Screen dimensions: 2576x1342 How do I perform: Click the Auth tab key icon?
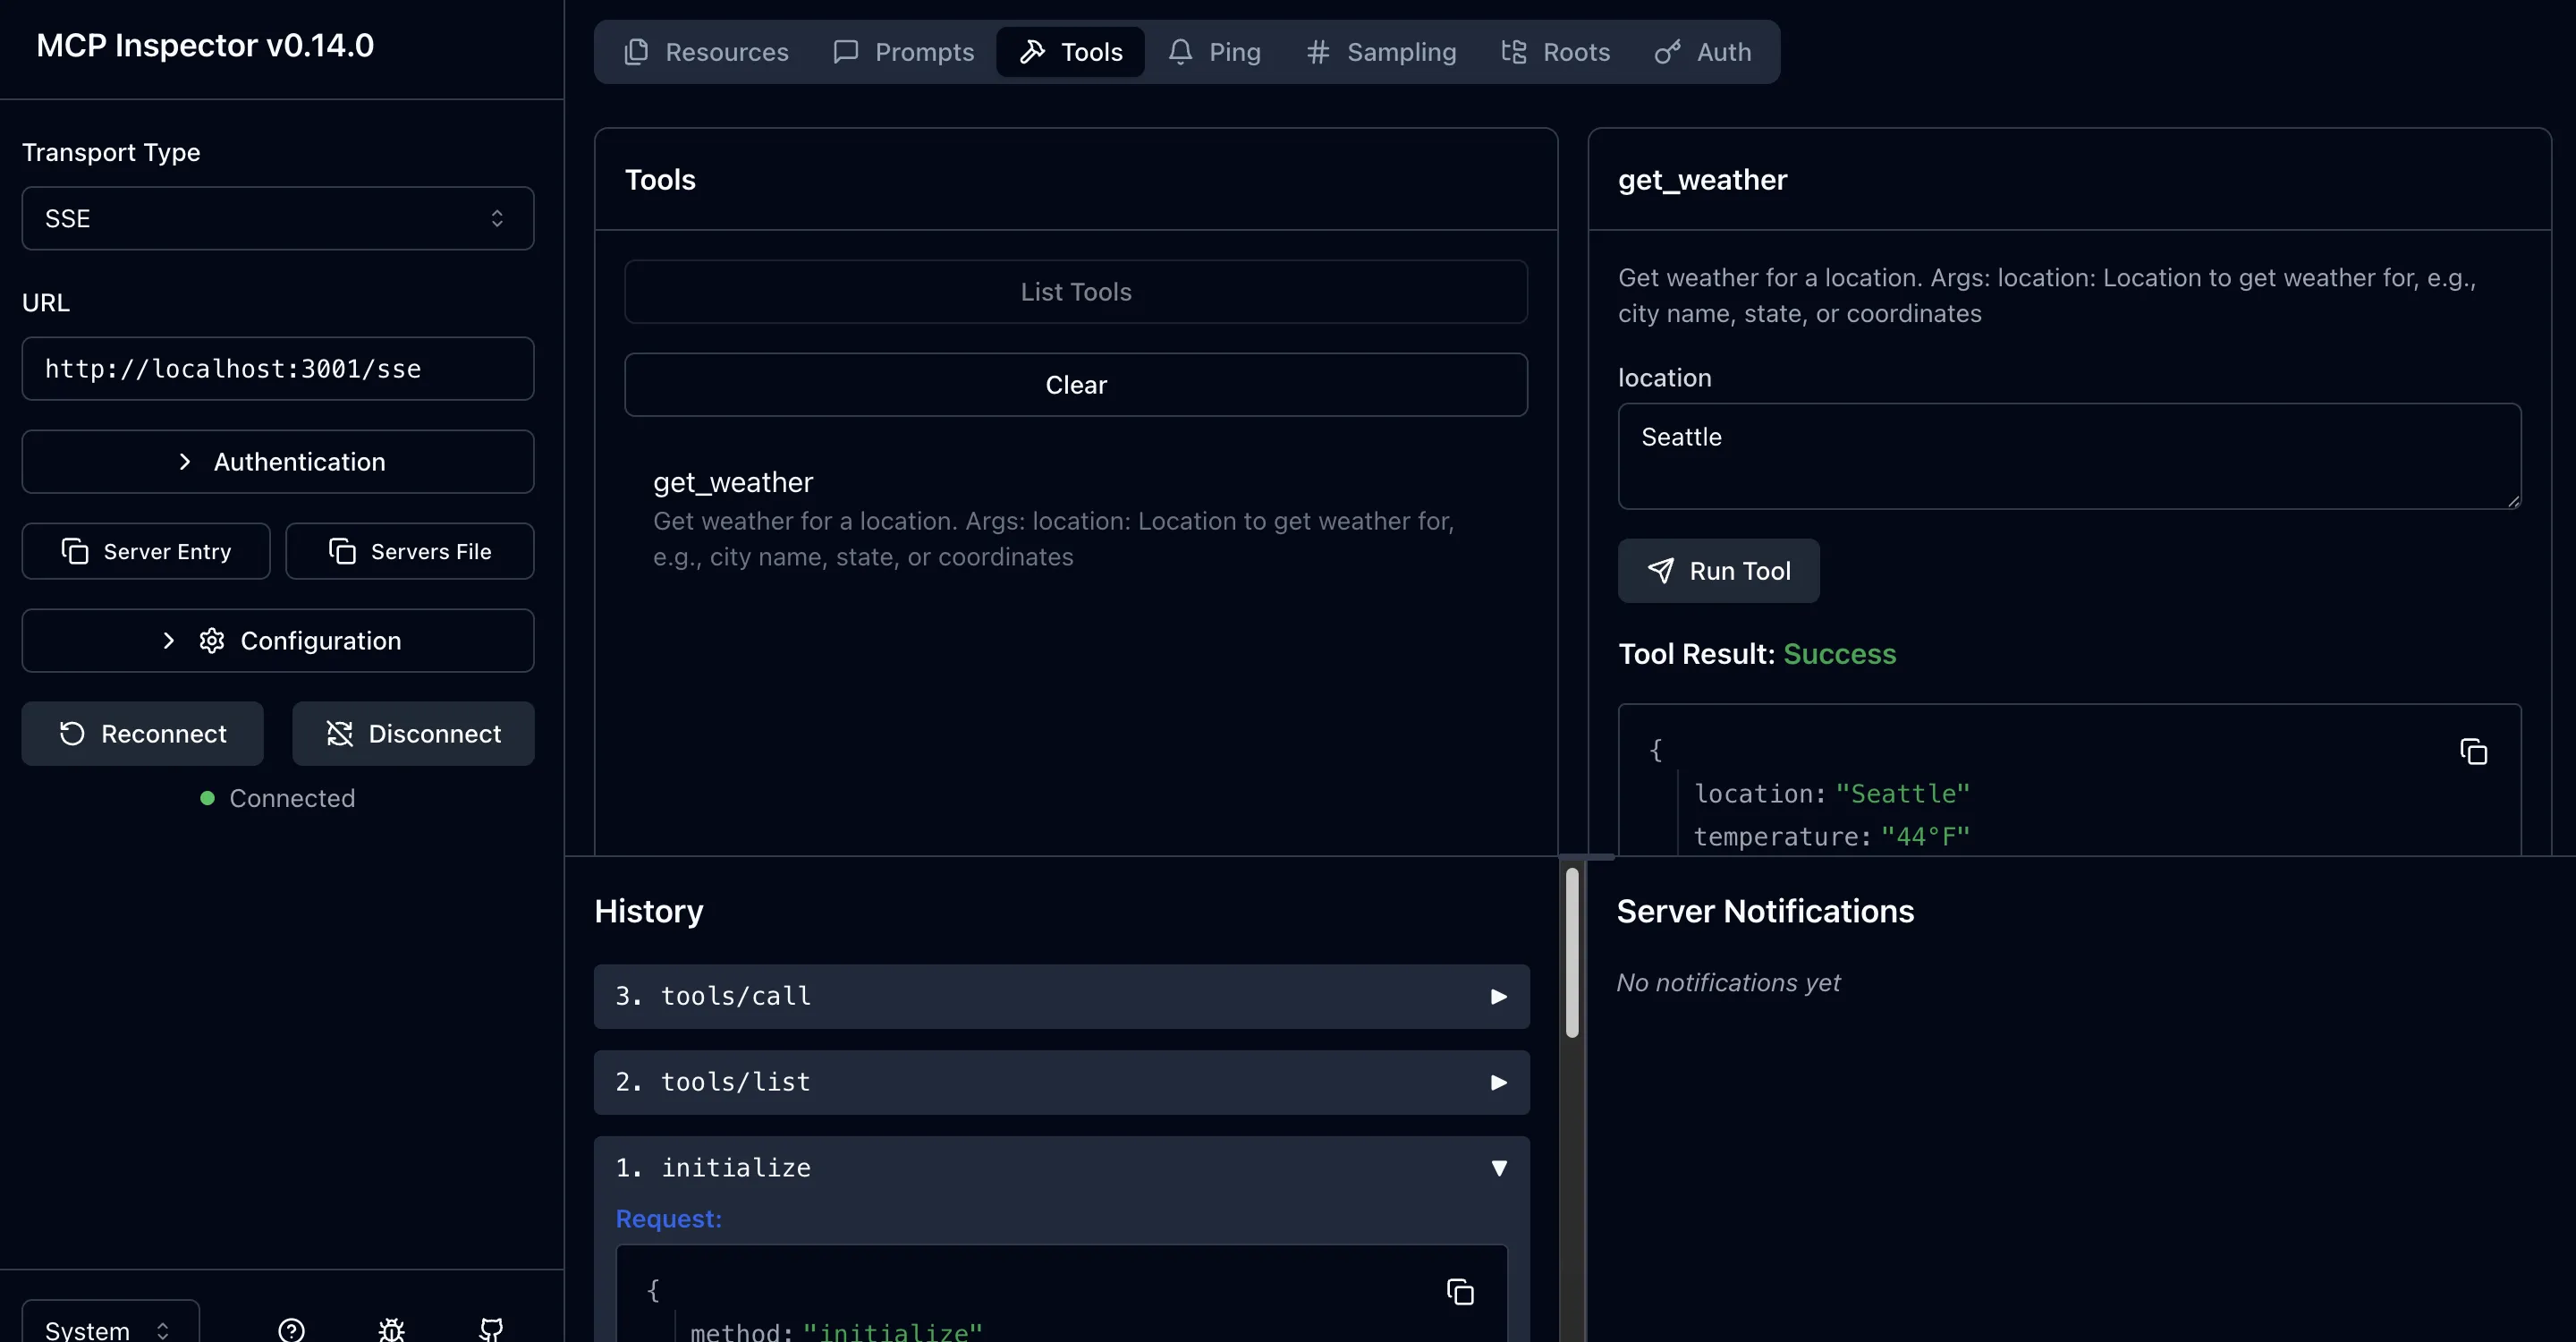(1667, 52)
